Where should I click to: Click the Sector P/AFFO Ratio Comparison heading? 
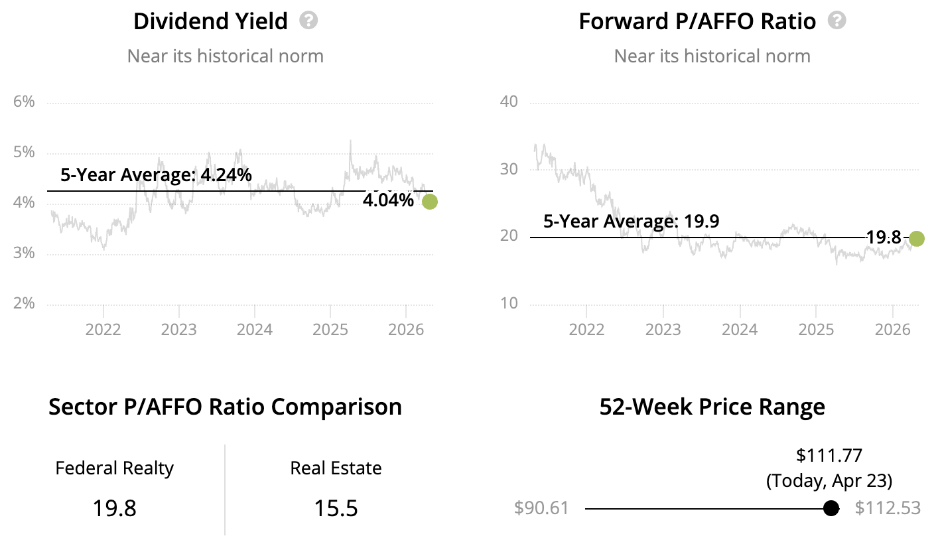[x=225, y=407]
